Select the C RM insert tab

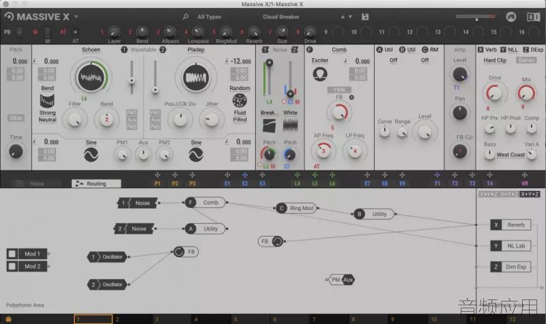click(430, 50)
